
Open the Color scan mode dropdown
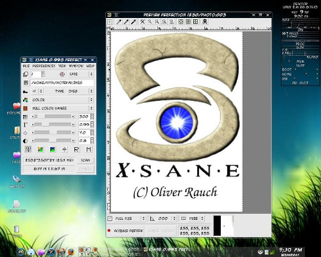click(x=62, y=100)
